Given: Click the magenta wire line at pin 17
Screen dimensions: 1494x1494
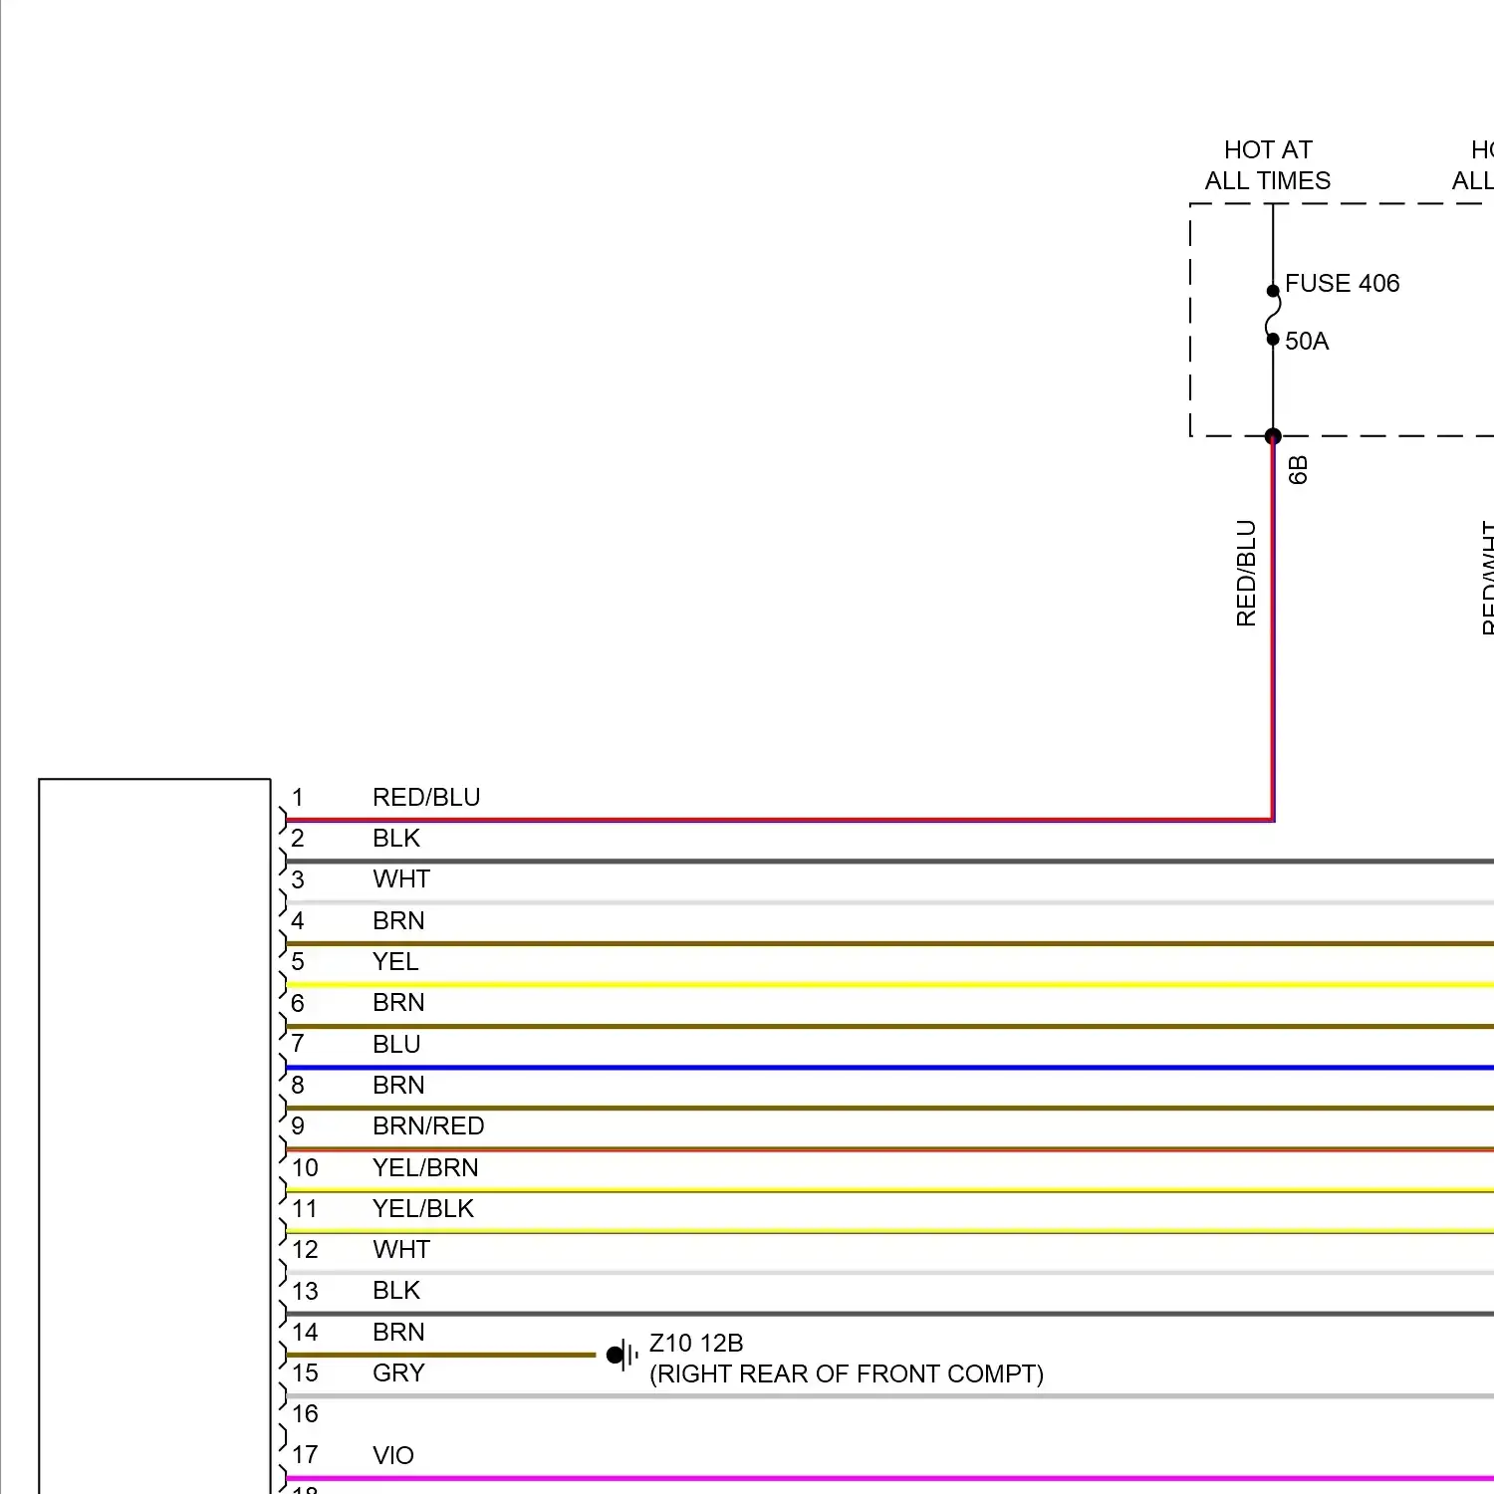Looking at the screenshot, I should point(889,1479).
